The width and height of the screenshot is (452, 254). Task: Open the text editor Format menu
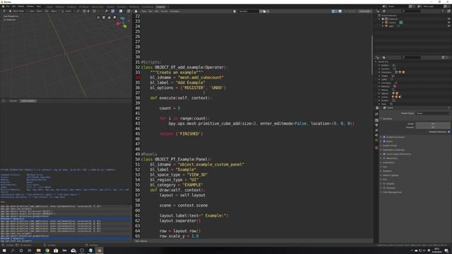(164, 11)
